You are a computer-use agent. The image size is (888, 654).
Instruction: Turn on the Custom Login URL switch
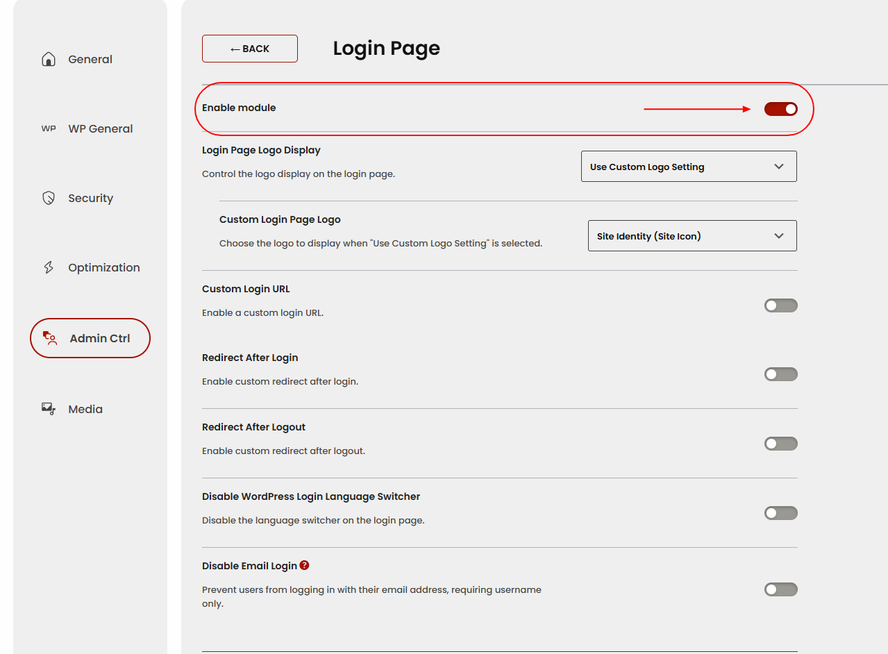tap(780, 305)
